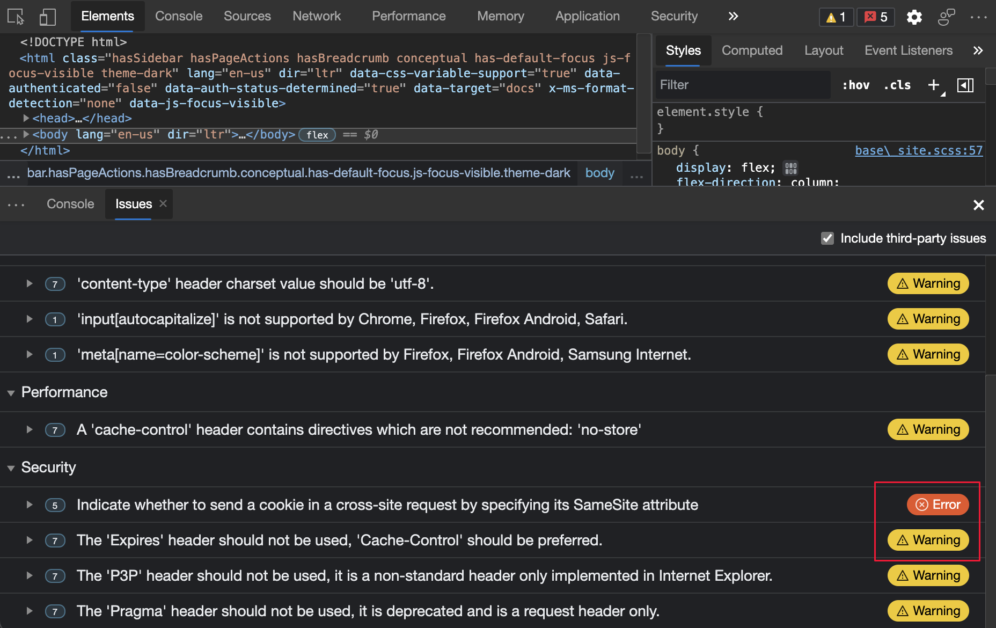Expand the SameSite cookie error issue
996x628 pixels.
29,505
